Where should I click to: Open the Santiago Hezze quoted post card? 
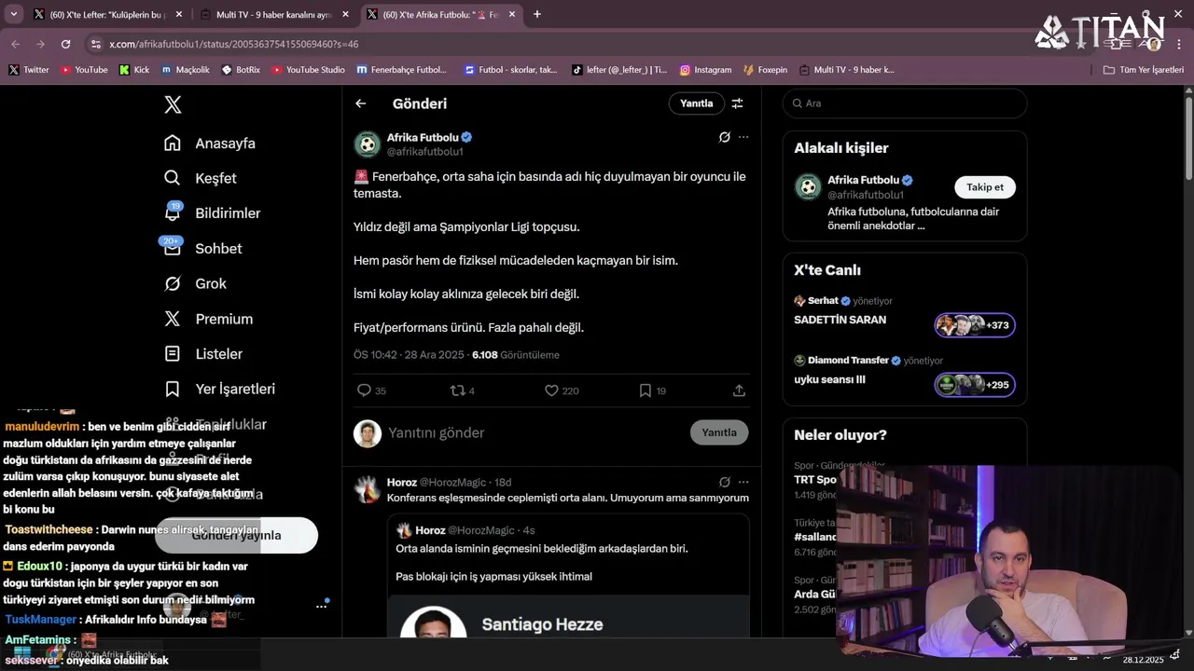569,578
